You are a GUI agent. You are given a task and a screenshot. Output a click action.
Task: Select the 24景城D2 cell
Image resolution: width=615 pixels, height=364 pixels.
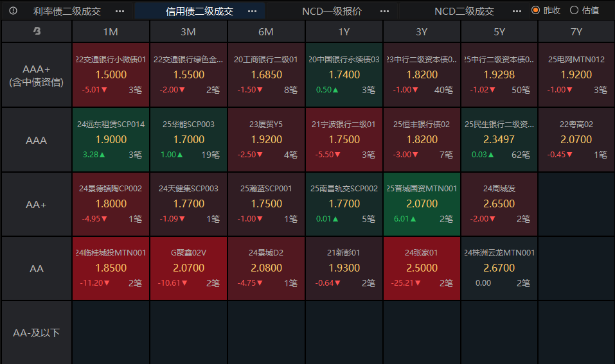pos(266,268)
